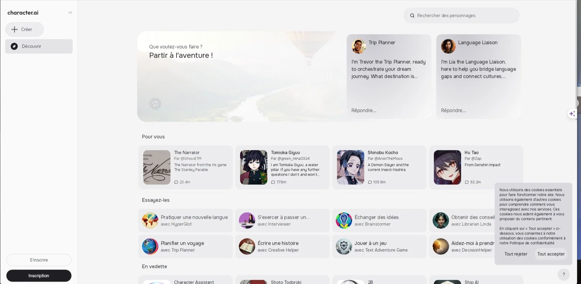Refresh the adventure suggestion with the circular arrows icon
Image resolution: width=581 pixels, height=284 pixels.
point(155,104)
